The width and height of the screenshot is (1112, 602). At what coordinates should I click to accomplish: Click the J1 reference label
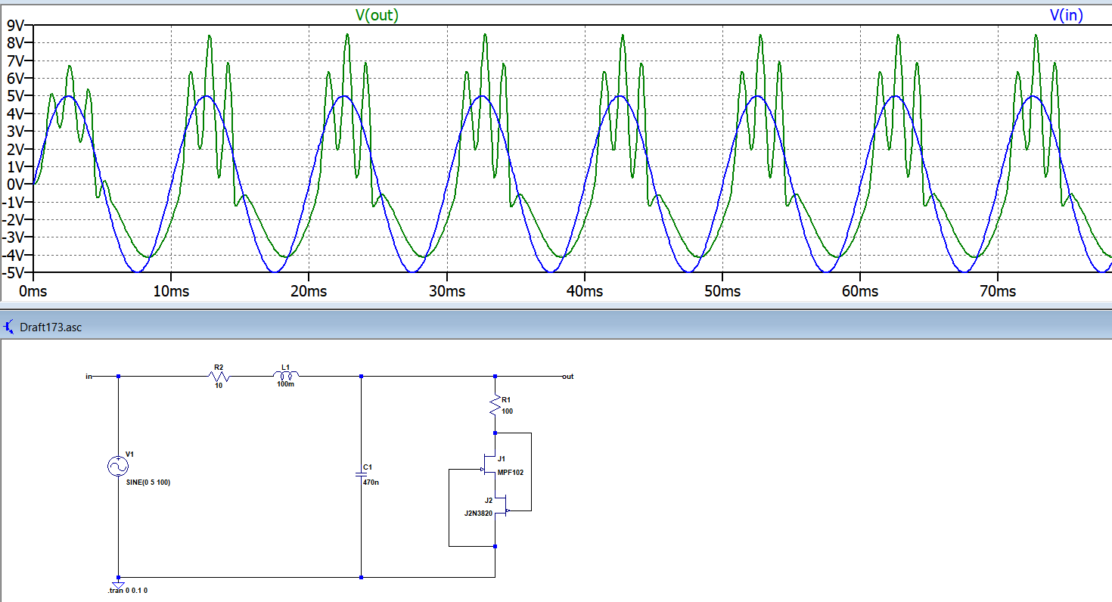pyautogui.click(x=502, y=458)
